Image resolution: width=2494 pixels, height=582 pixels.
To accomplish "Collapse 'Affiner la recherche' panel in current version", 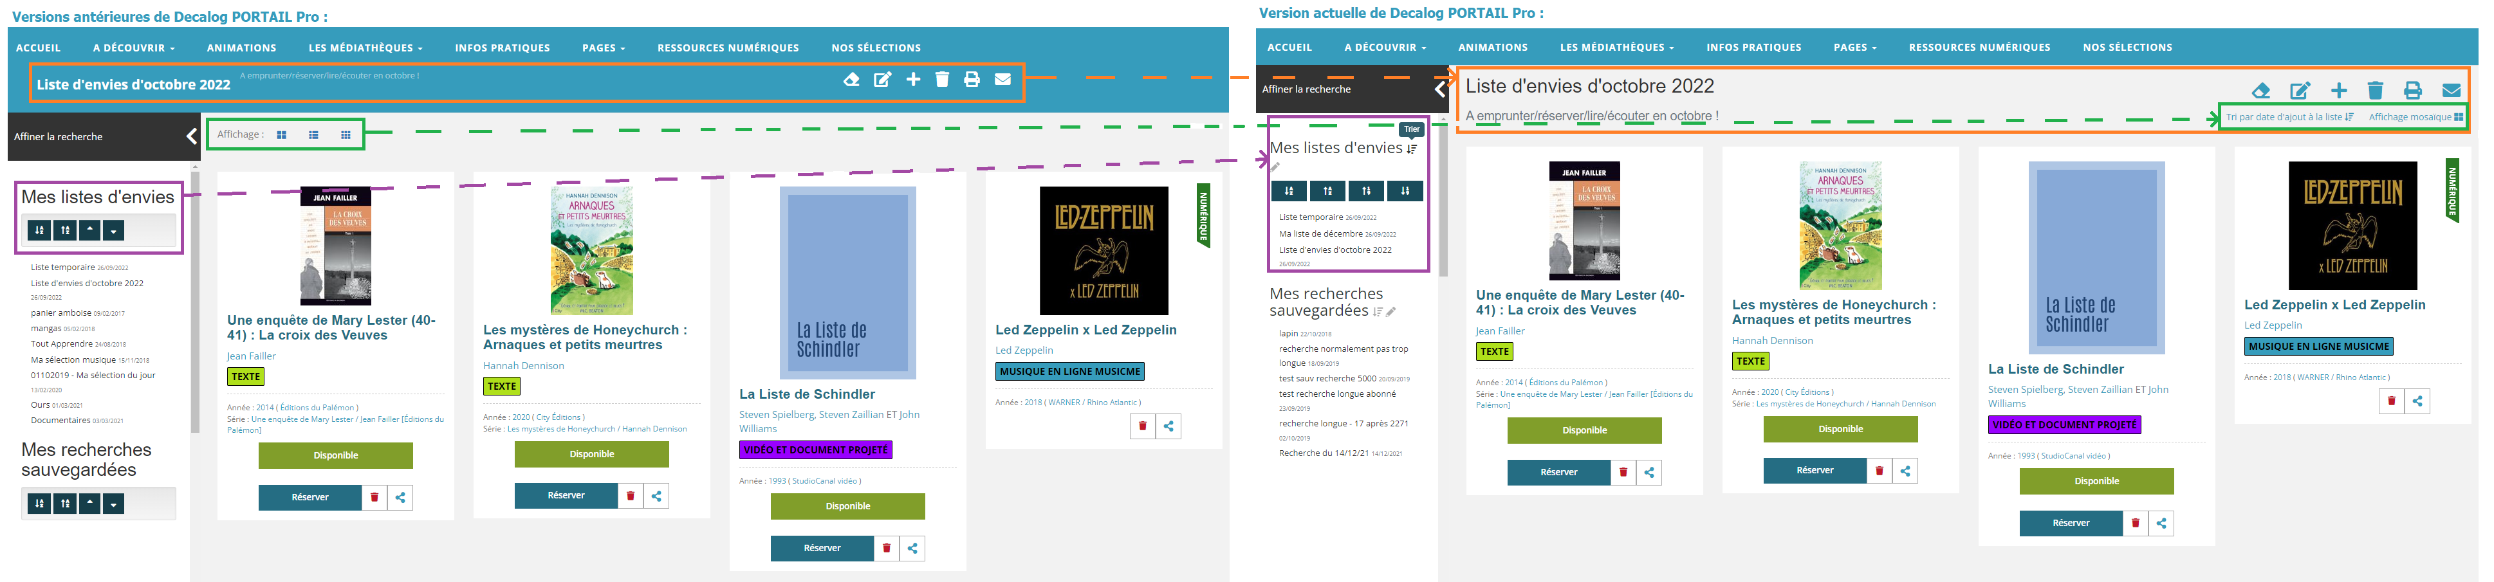I will 1439,89.
